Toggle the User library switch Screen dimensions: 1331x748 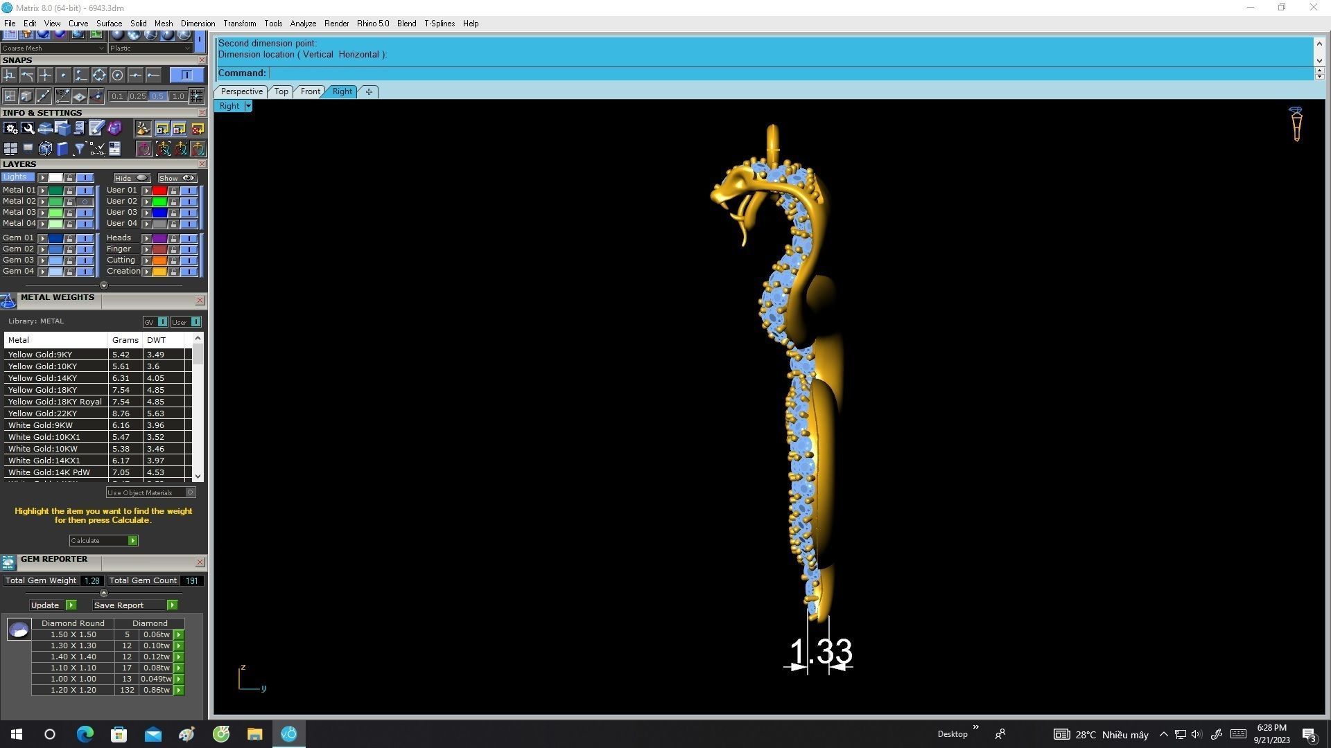point(195,322)
